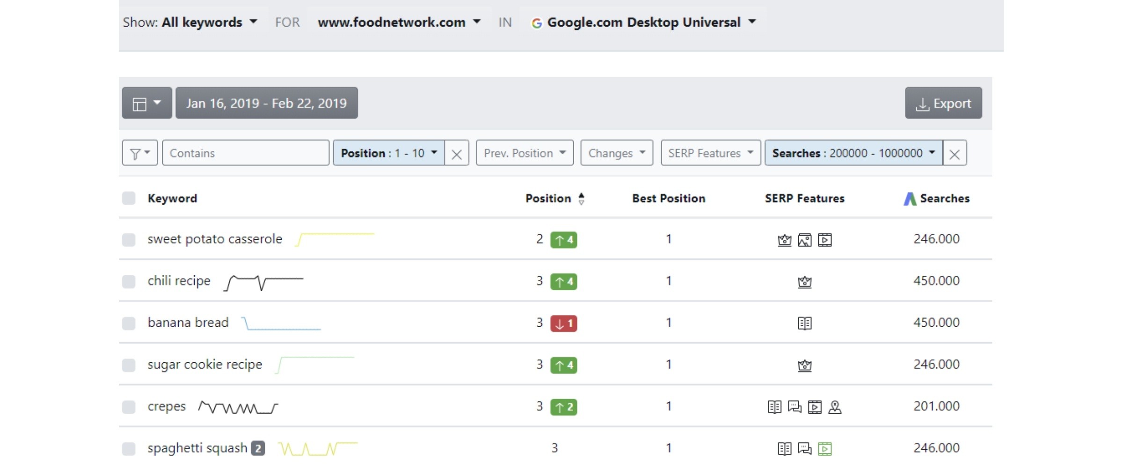Click the Google Ads logo beside Searches
1123x473 pixels.
[910, 199]
